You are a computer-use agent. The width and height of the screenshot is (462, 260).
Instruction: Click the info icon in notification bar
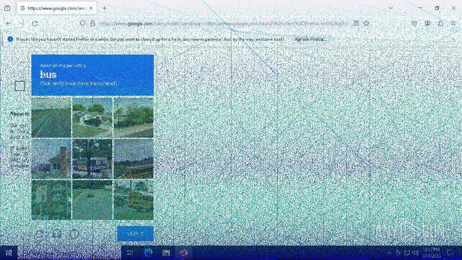pos(10,39)
